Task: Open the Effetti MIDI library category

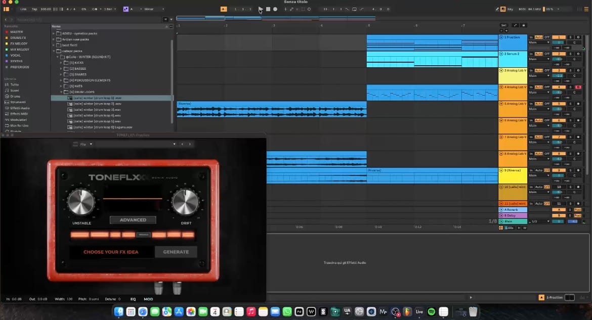Action: (x=19, y=114)
